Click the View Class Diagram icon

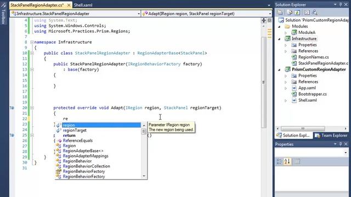click(315, 13)
